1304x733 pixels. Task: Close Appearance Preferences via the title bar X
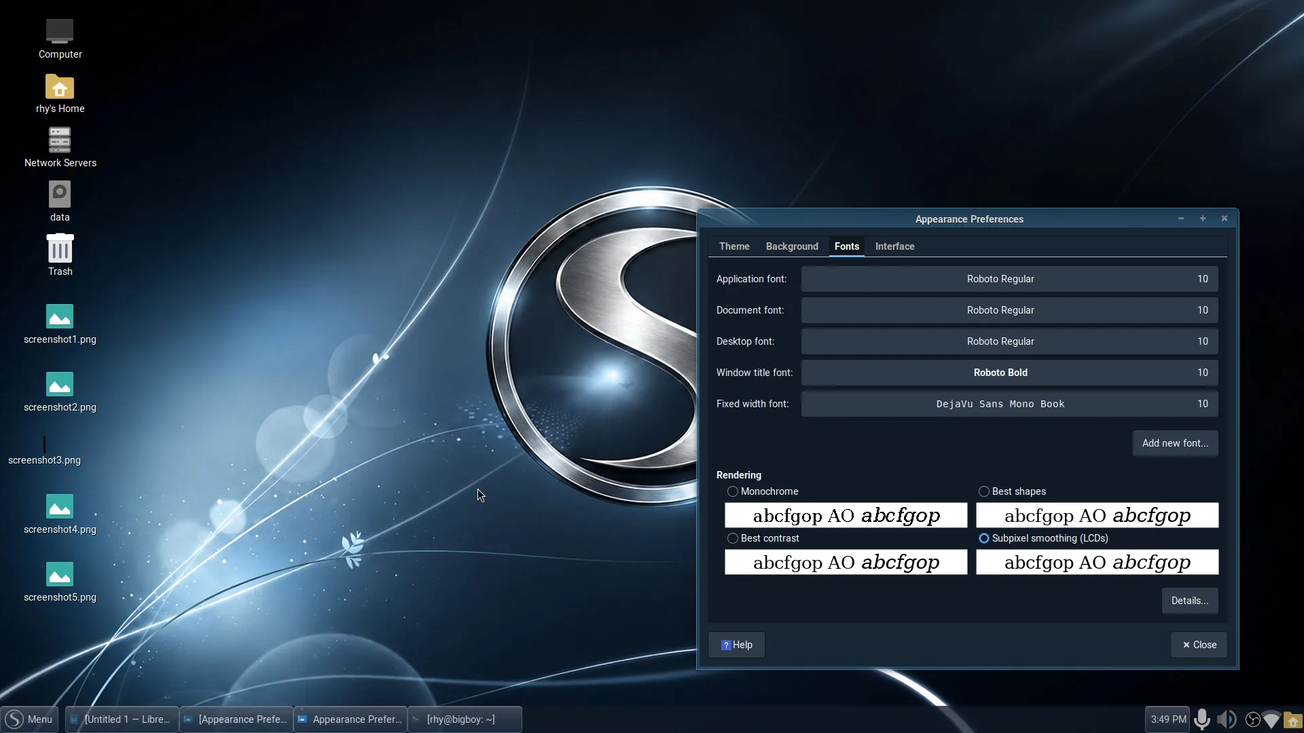point(1225,219)
